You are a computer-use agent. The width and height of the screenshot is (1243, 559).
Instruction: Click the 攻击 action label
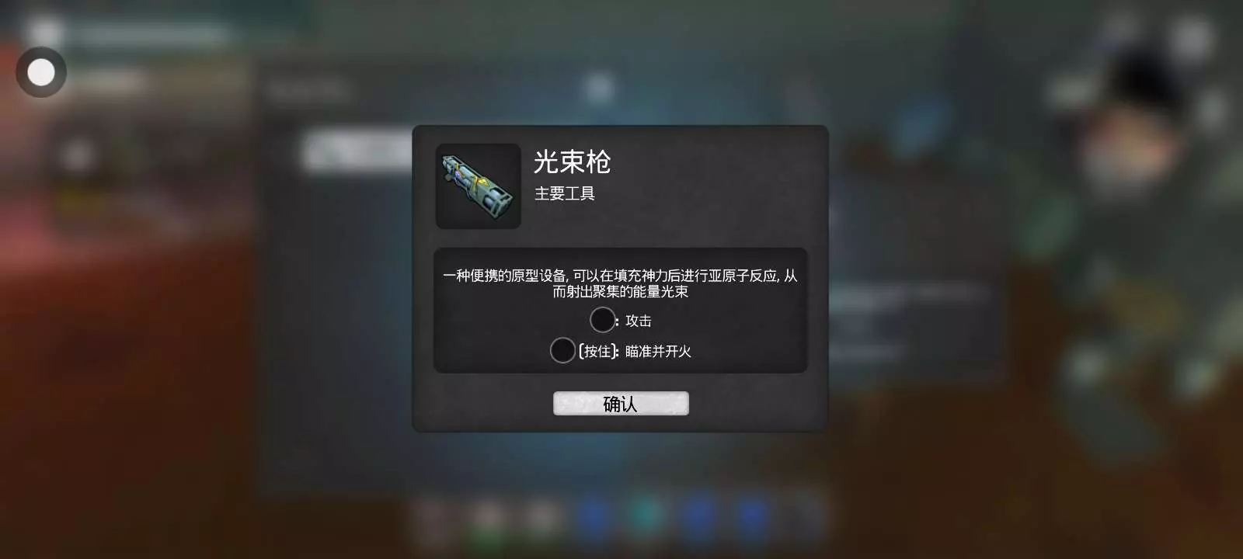coord(639,321)
